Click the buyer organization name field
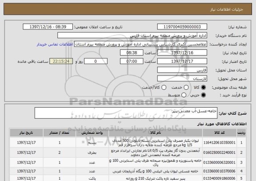The image size is (256, 181). tap(132, 35)
